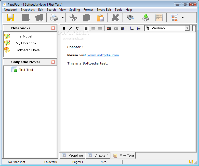199x166 pixels.
Task: Click the PageFour title bar app icon
Action: click(4, 4)
